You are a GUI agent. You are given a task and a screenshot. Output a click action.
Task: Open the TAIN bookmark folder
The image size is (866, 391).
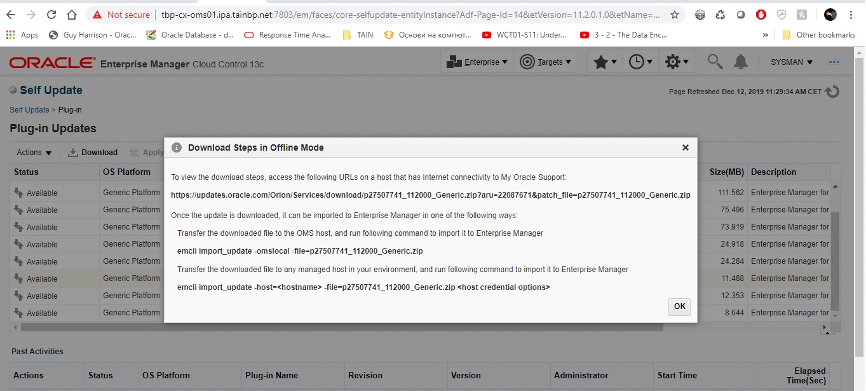[x=357, y=35]
